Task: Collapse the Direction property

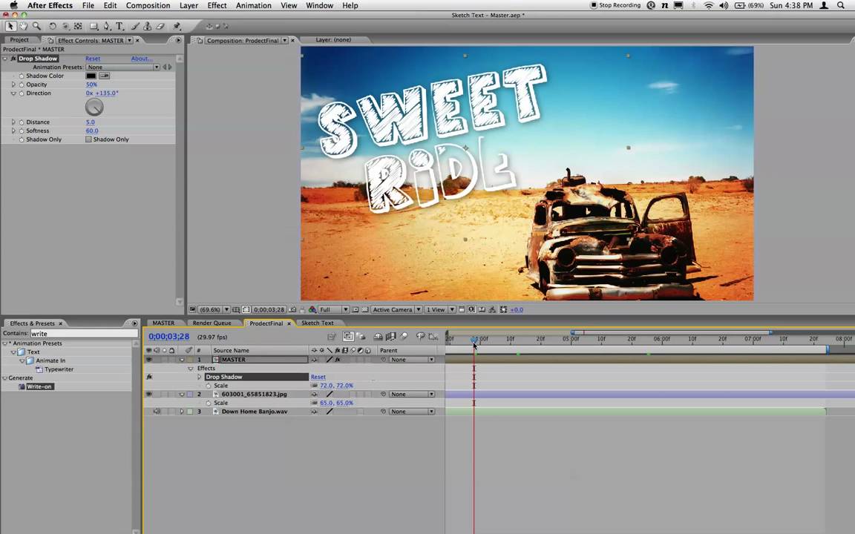Action: point(13,93)
